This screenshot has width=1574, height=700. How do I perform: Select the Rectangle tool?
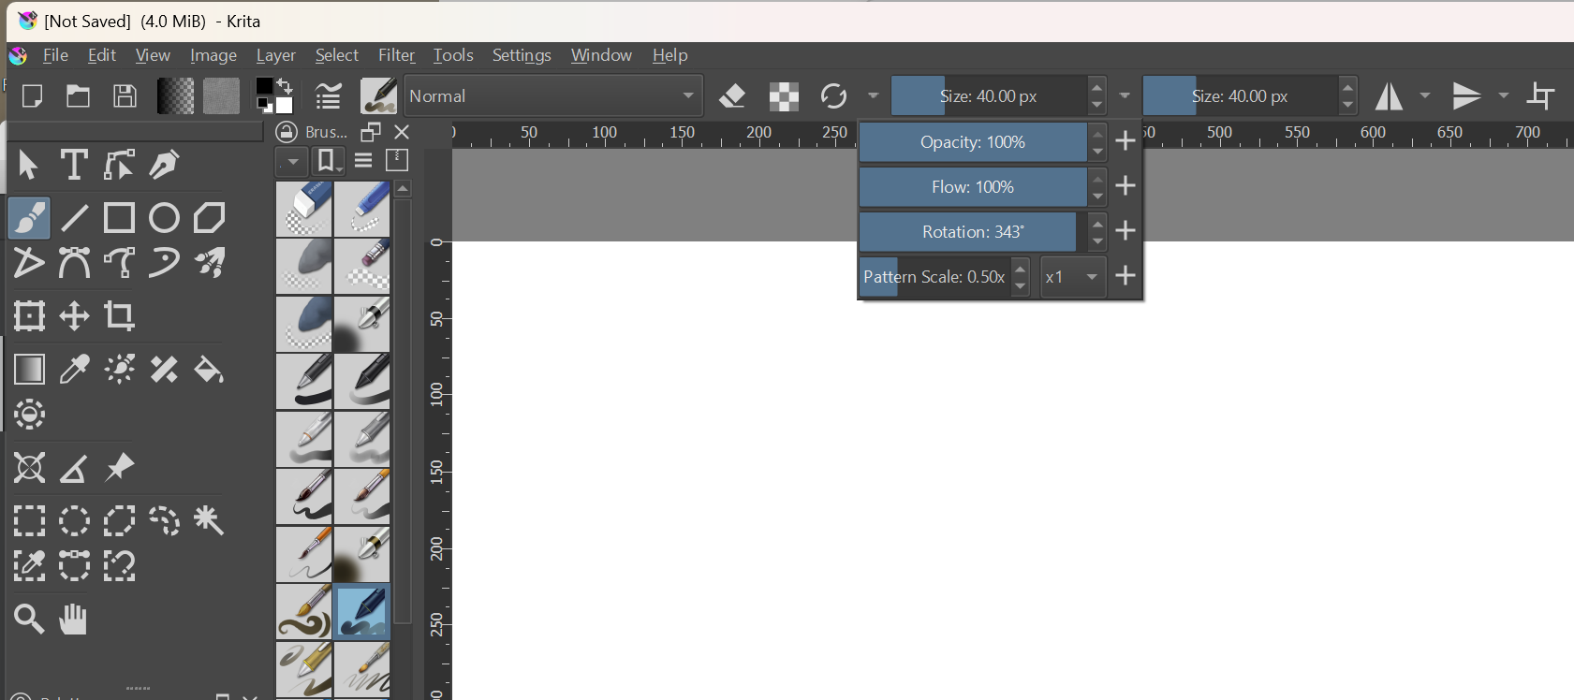(x=119, y=218)
